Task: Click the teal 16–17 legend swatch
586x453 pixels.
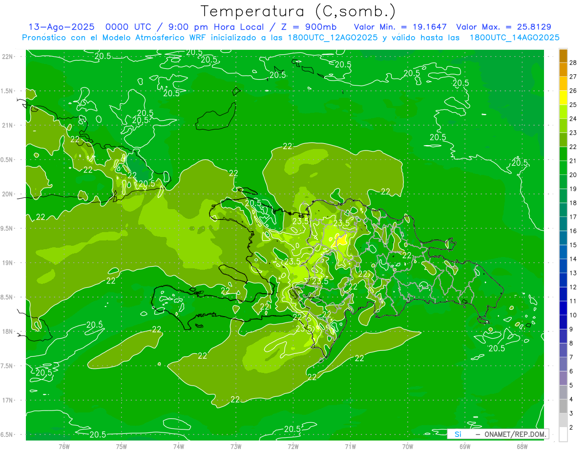Action: (563, 224)
